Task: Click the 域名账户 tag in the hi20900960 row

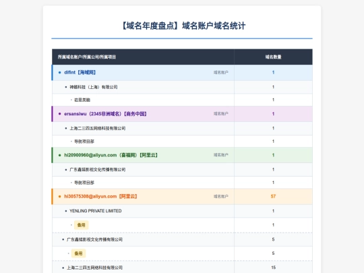Action: (221, 155)
